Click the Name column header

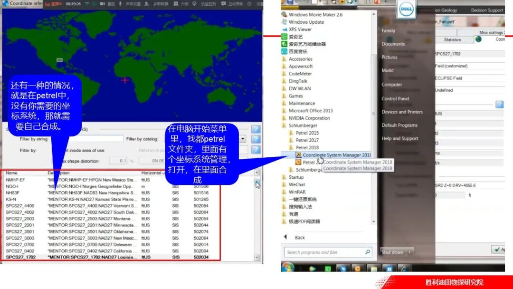(11, 173)
